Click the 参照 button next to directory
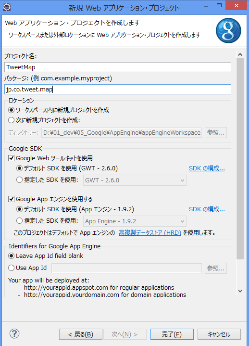The width and height of the screenshot is (249, 346). coord(216,133)
